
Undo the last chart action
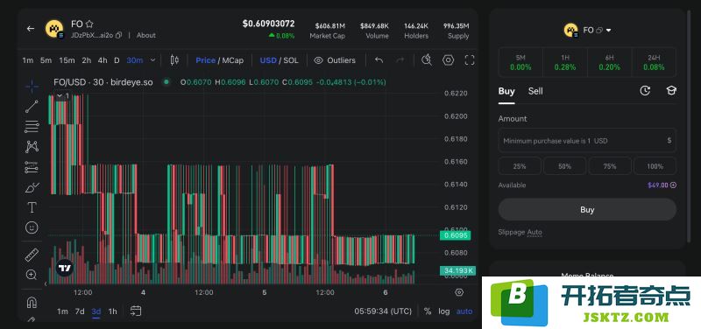point(379,60)
